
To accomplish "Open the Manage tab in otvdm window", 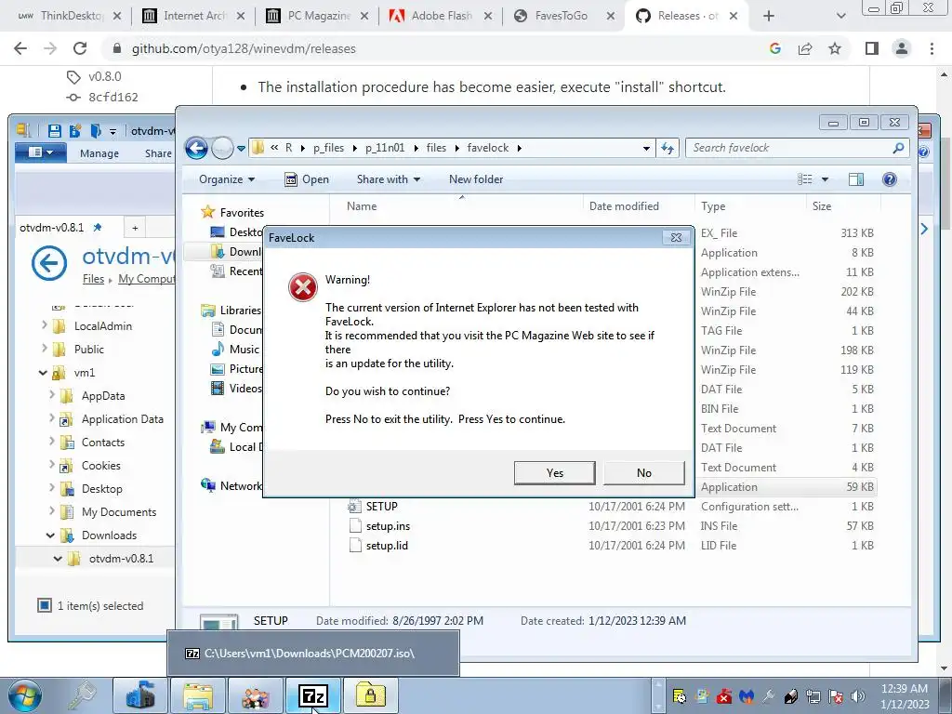I will click(99, 153).
